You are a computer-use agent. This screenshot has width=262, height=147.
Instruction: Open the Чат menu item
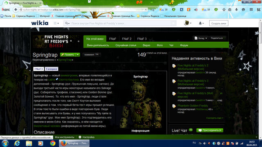[x=171, y=45]
